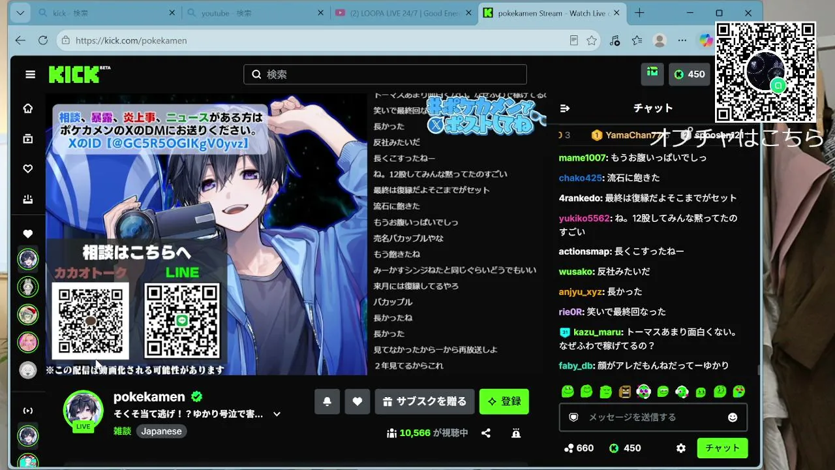The image size is (835, 470).
Task: Open the 雑談 category link
Action: tap(123, 431)
